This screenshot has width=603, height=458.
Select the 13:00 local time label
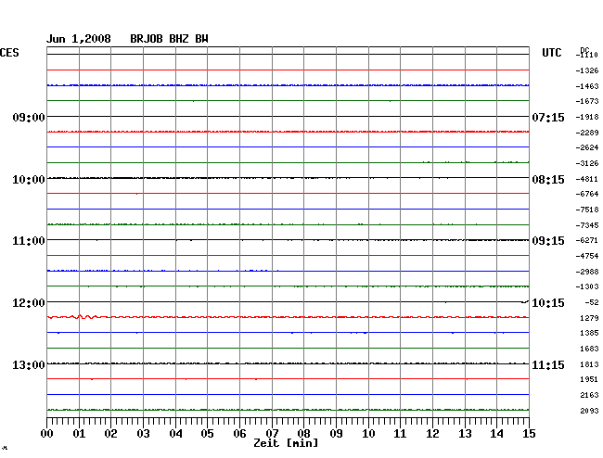[29, 364]
